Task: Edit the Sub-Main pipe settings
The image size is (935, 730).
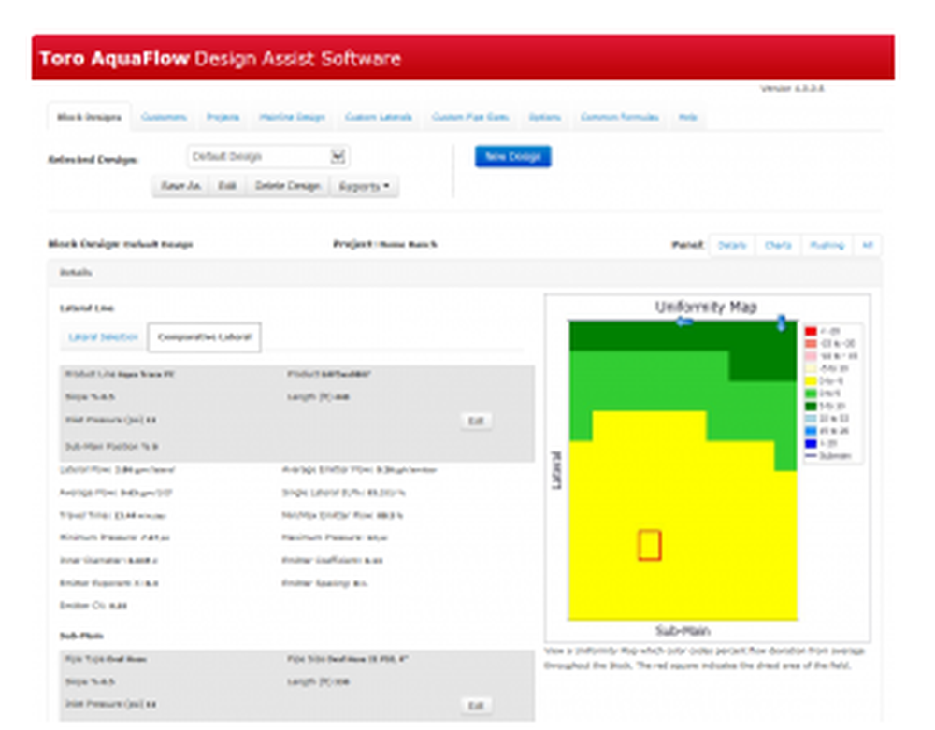Action: 476,706
